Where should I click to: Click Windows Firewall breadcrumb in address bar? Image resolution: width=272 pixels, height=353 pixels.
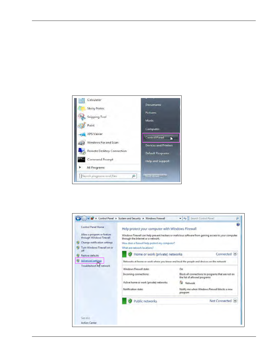coord(155,218)
